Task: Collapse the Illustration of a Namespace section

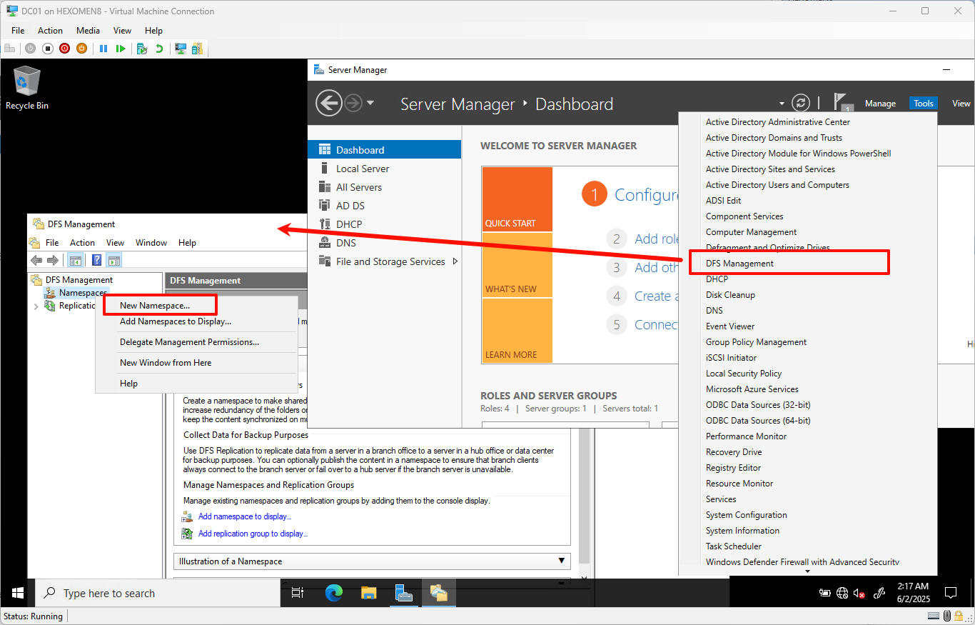Action: [x=562, y=561]
